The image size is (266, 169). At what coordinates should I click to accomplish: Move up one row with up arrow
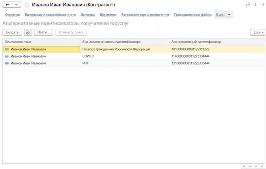(250, 166)
